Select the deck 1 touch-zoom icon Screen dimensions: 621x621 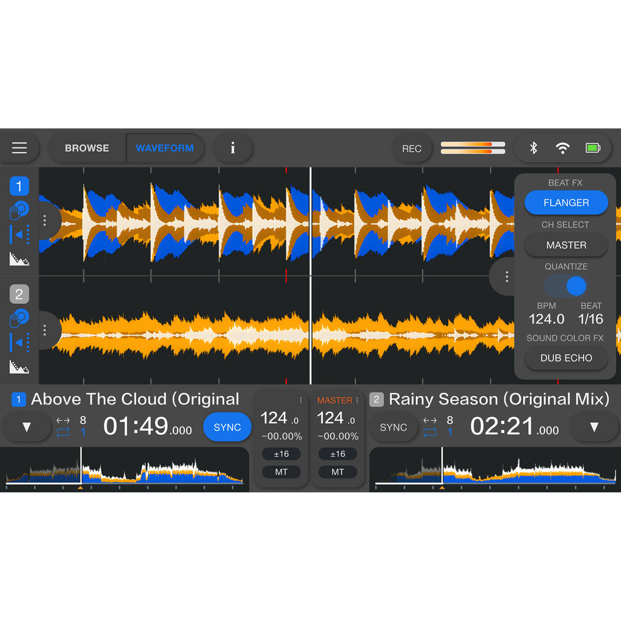pos(19,210)
